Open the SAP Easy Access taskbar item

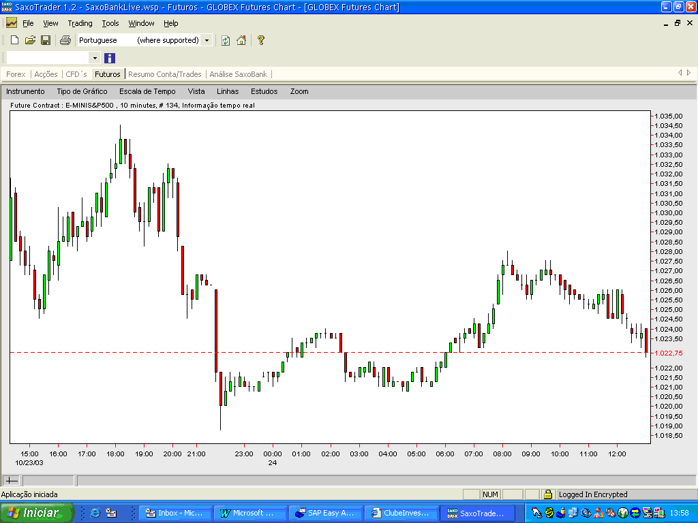pyautogui.click(x=325, y=513)
